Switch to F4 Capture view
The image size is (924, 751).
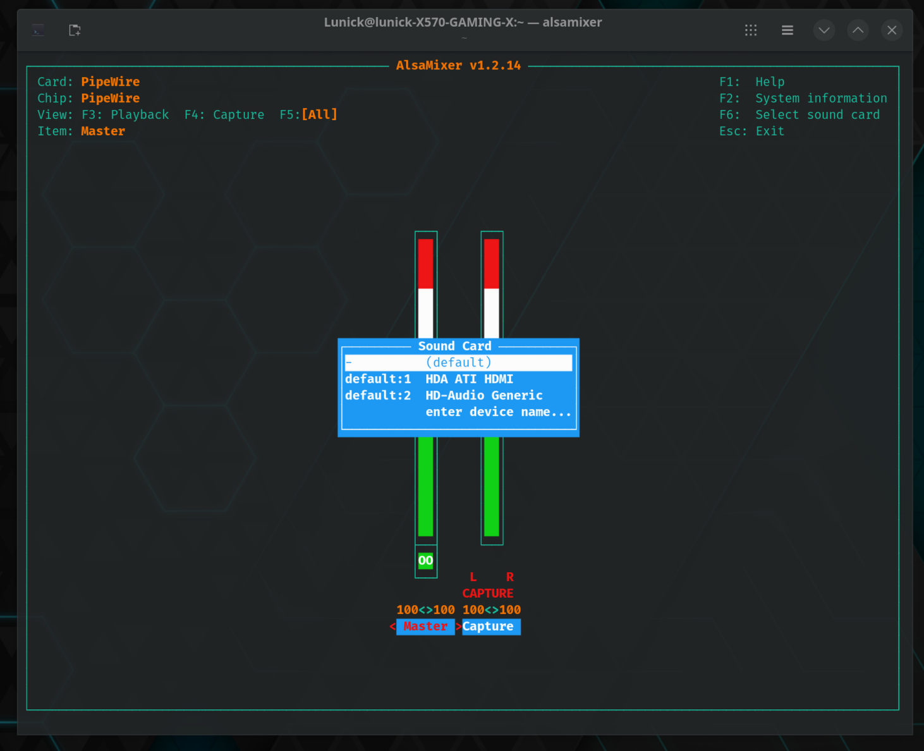pos(224,115)
